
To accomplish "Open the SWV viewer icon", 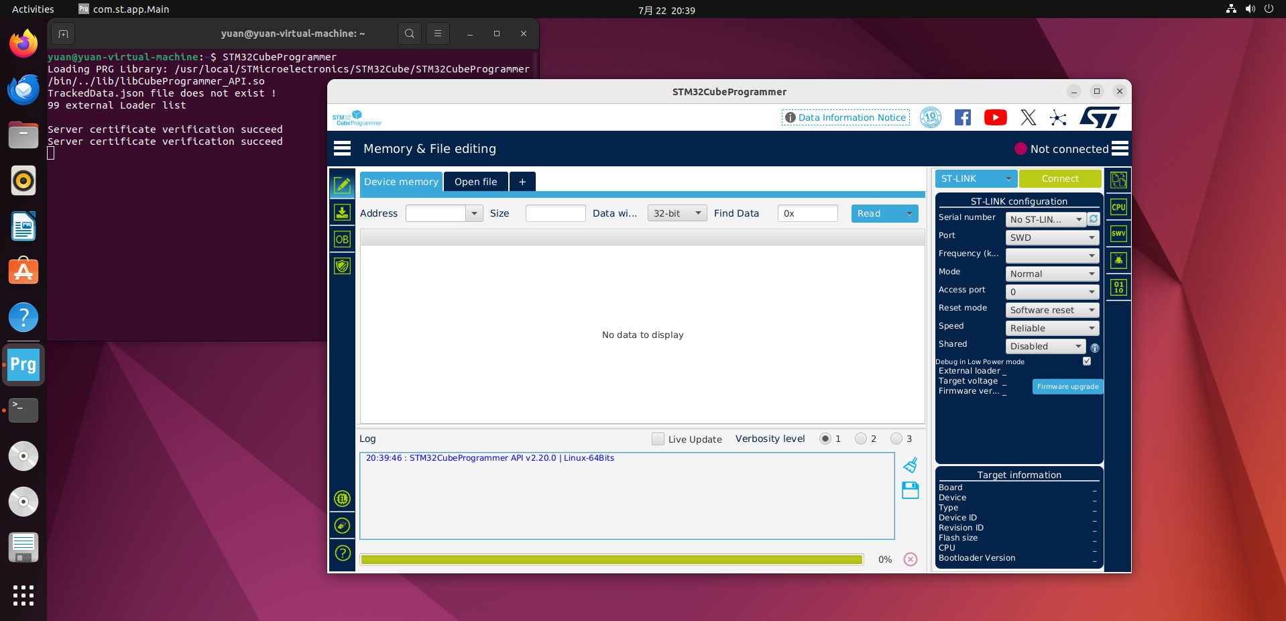I will click(x=1118, y=234).
